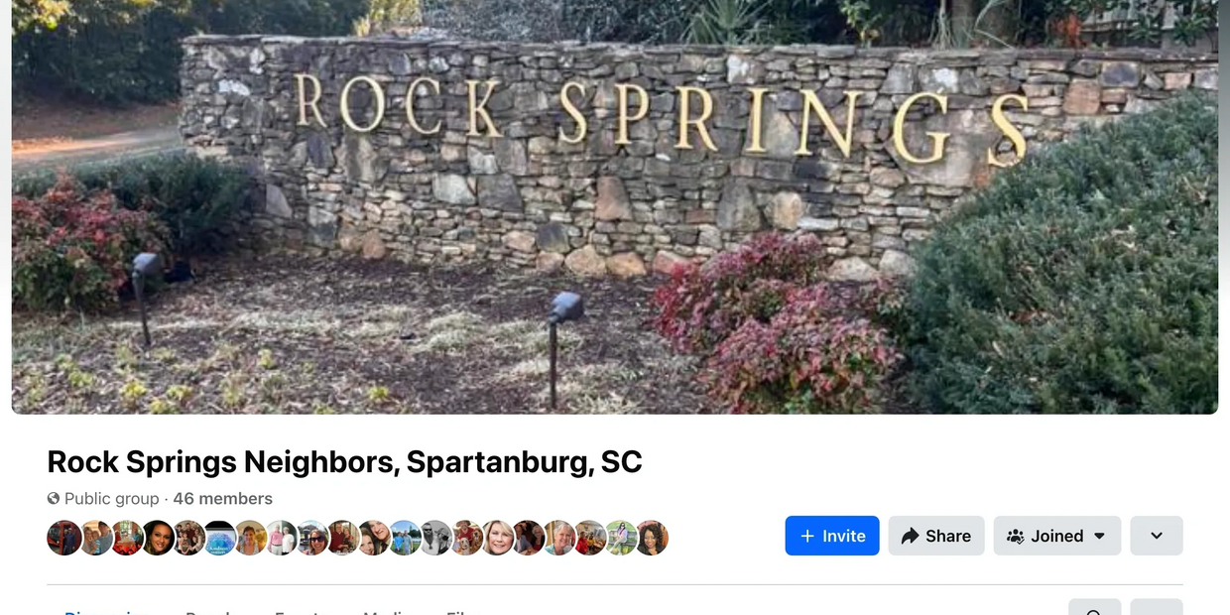Screen dimensions: 1230x615
Task: Invite people to the group
Action: point(832,536)
